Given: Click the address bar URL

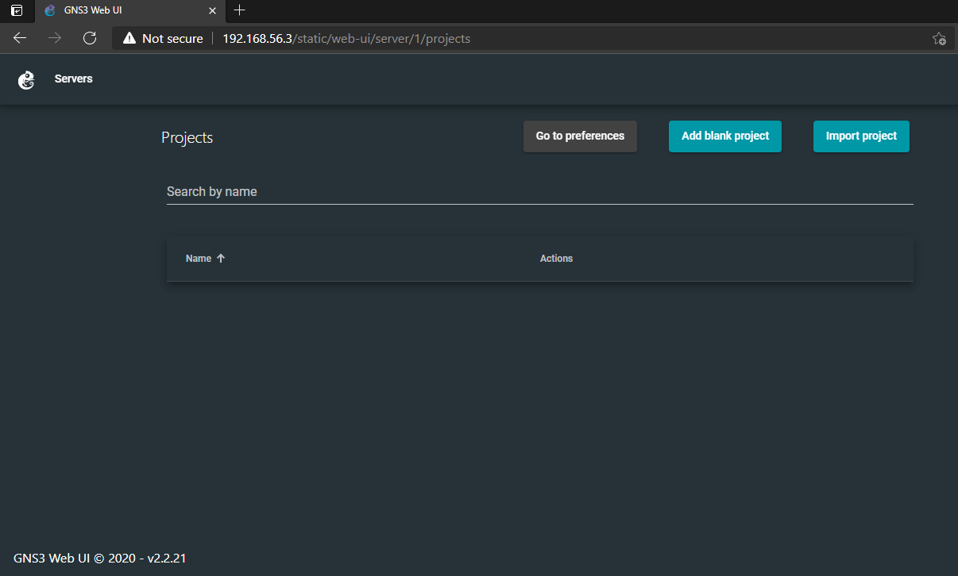Looking at the screenshot, I should click(346, 38).
